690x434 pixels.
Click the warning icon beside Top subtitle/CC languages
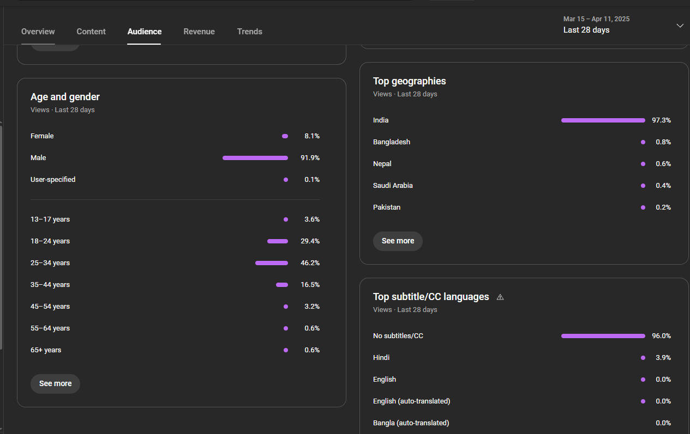(x=500, y=297)
